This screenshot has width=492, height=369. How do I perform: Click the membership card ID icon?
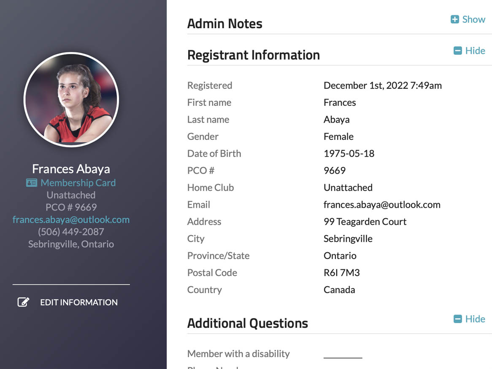31,183
